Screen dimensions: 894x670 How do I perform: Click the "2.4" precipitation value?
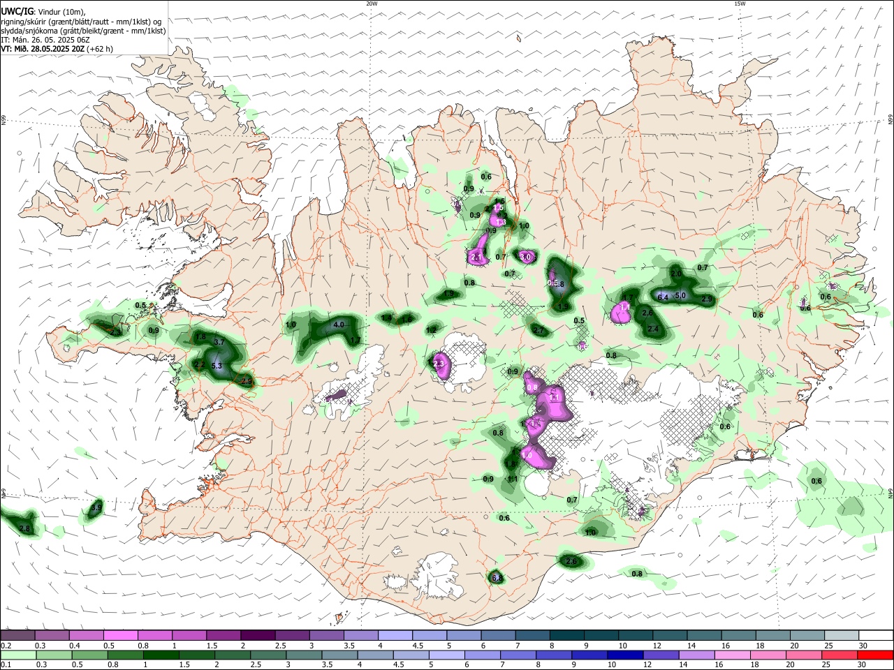click(653, 329)
